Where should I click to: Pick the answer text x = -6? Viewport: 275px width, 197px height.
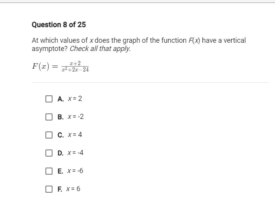click(75, 171)
